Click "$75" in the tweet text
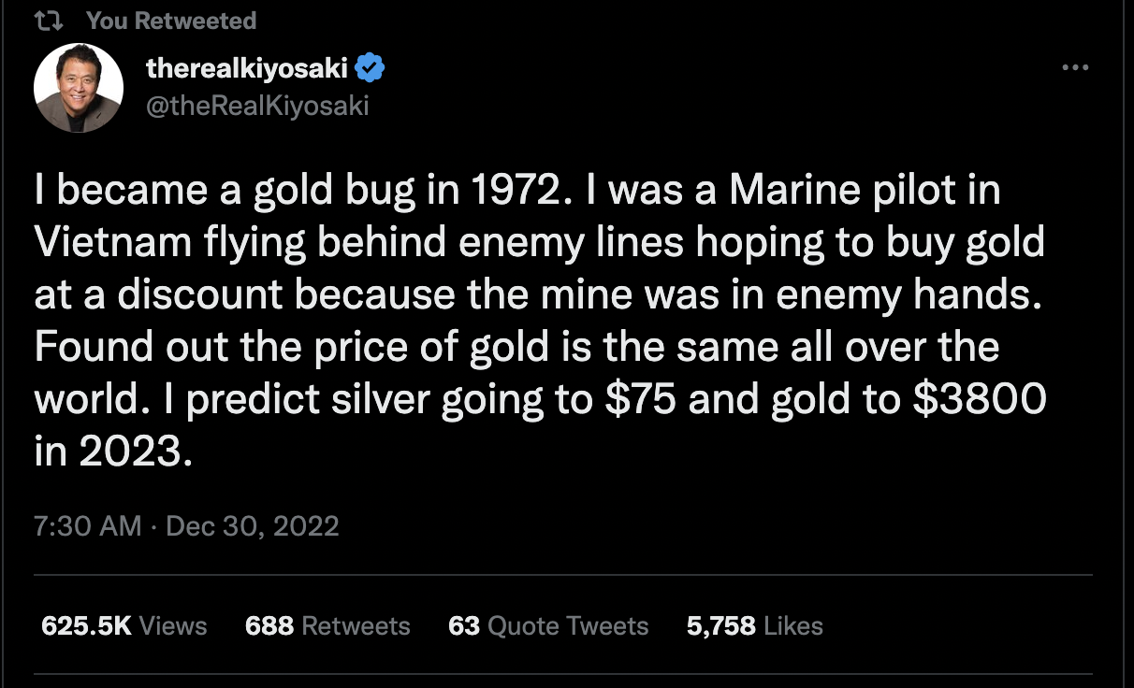 643,400
